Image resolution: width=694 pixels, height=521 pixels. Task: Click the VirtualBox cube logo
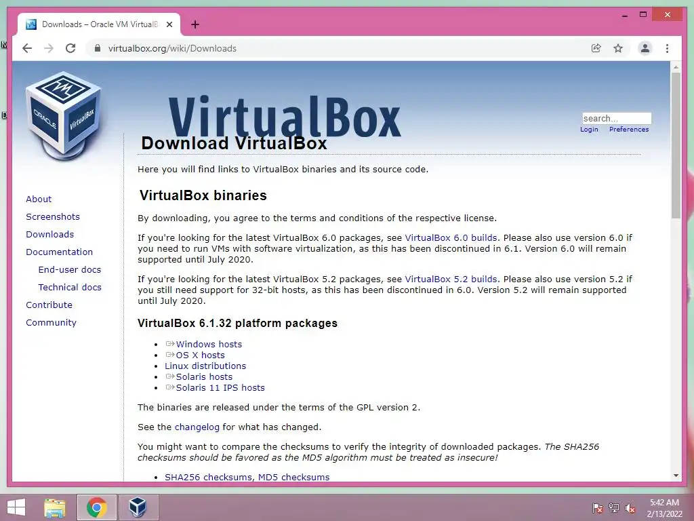click(x=64, y=116)
